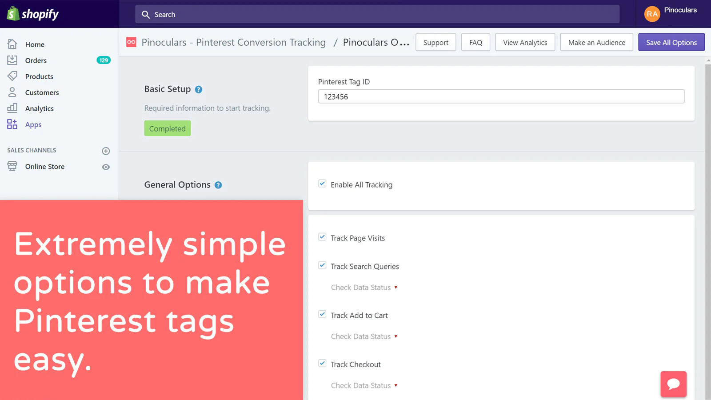Screen dimensions: 711x400
Task: Expand Check Data Status under Track Checkout
Action: [364, 385]
